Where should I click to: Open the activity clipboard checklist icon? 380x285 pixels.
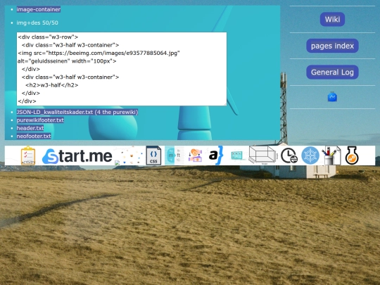pos(28,156)
